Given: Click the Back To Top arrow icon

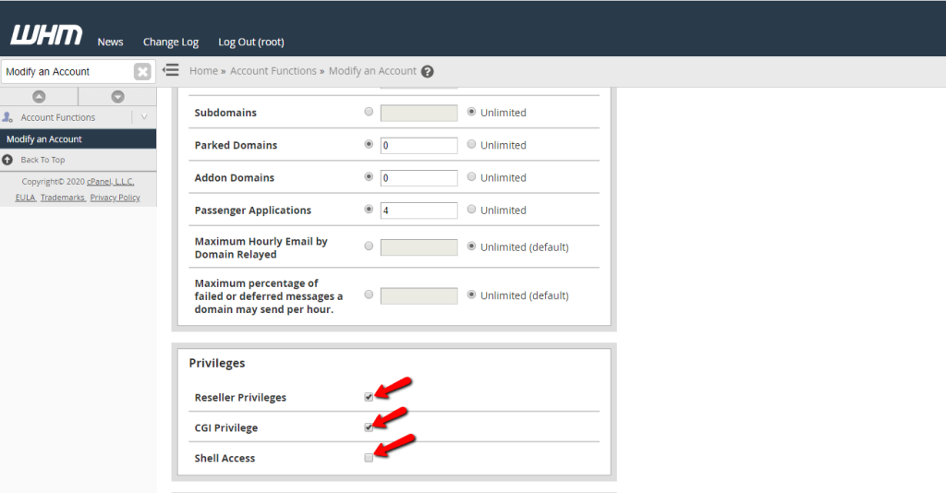Looking at the screenshot, I should coord(7,160).
